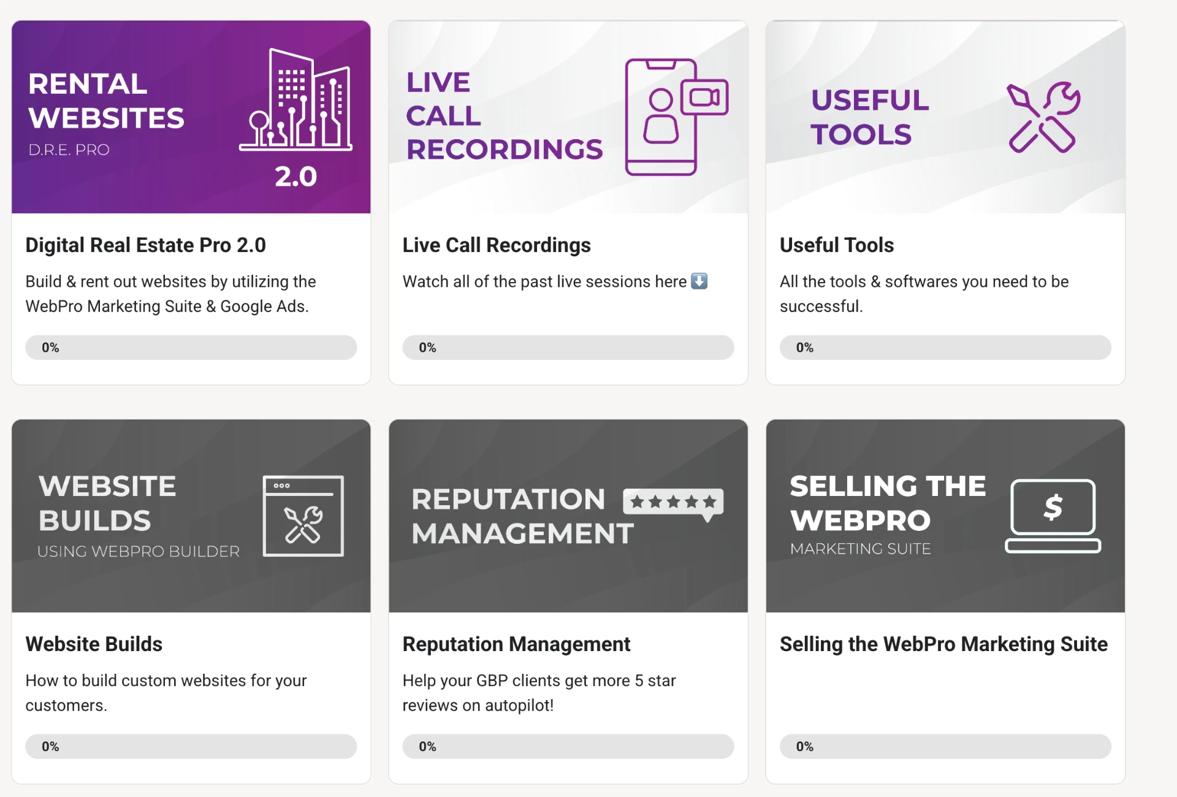
Task: Click the five-star review bubble icon
Action: 673,505
